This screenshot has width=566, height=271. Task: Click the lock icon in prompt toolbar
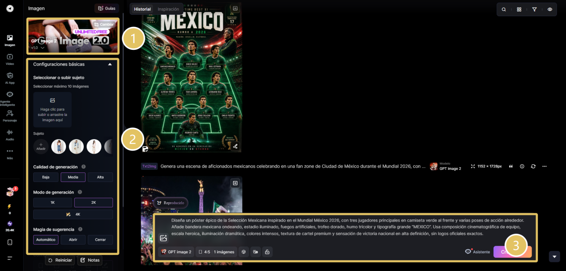tap(267, 252)
